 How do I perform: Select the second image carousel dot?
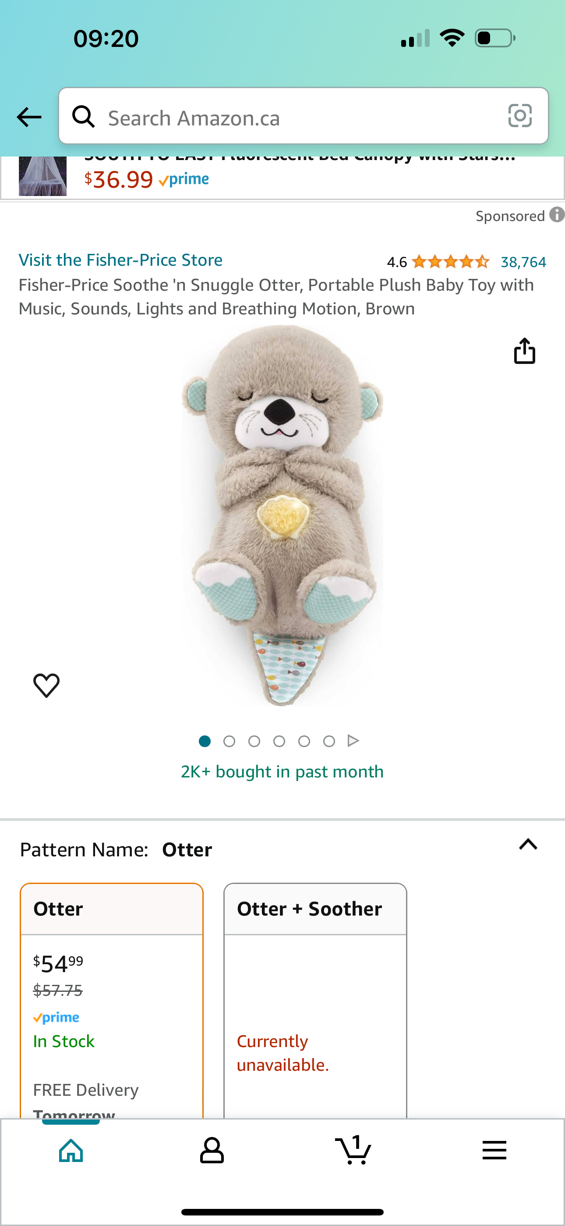(x=229, y=741)
